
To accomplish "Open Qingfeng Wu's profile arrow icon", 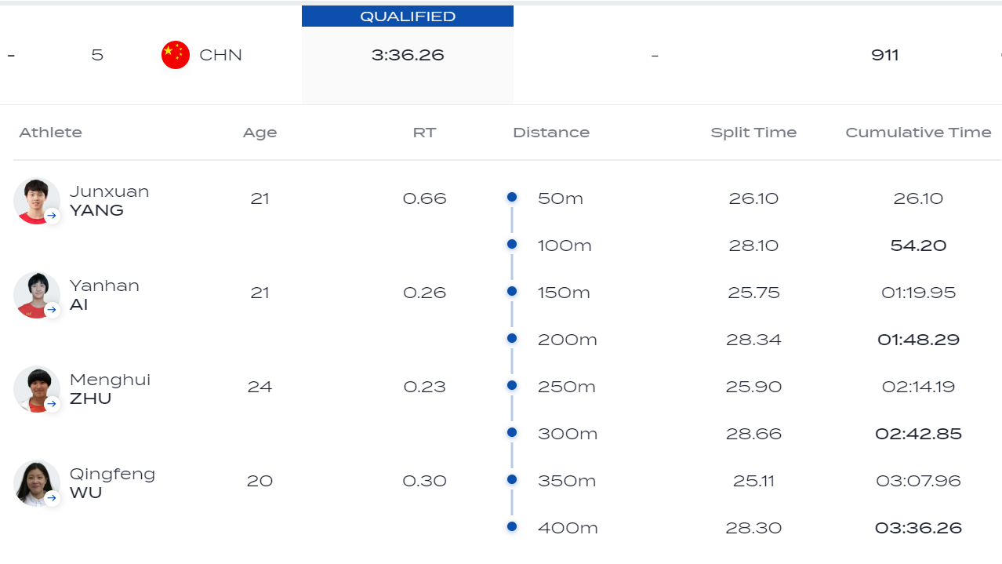I will tap(53, 498).
